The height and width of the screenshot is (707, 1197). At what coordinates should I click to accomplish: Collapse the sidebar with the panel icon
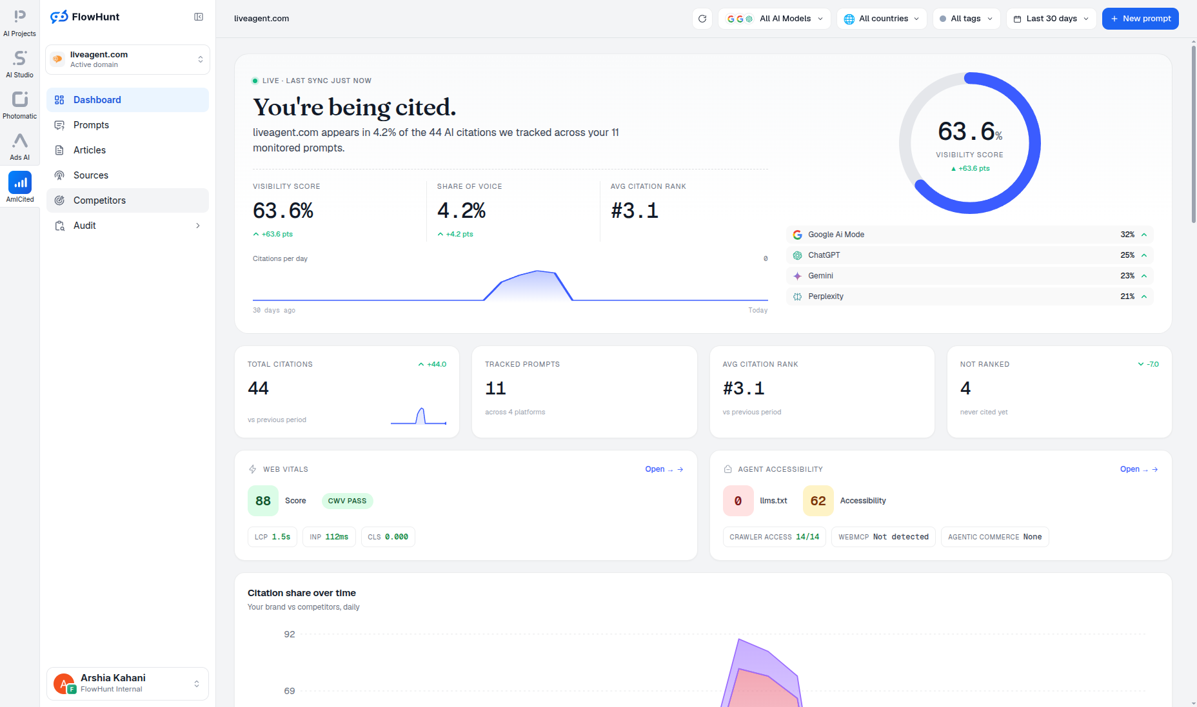point(199,17)
